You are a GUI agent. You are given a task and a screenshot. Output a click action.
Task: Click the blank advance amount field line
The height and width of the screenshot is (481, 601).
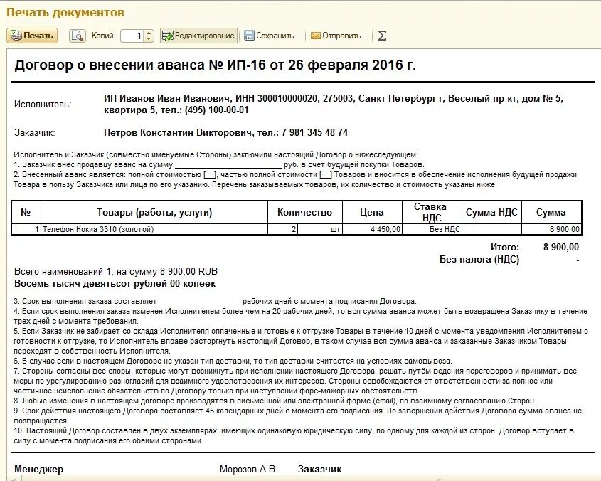point(228,165)
